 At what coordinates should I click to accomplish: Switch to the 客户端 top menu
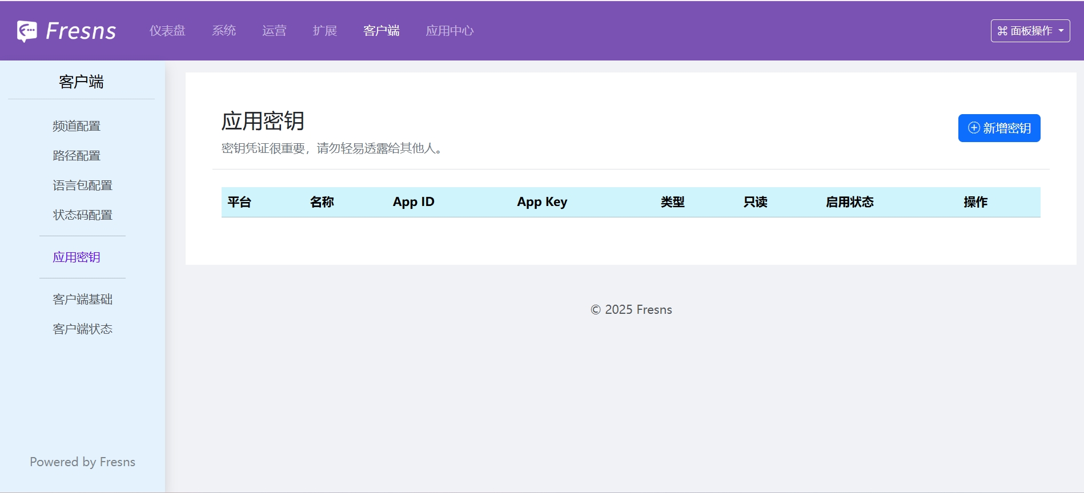[x=382, y=31]
